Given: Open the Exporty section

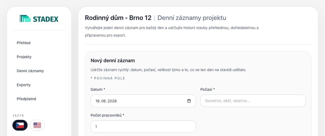Looking at the screenshot, I should (24, 85).
